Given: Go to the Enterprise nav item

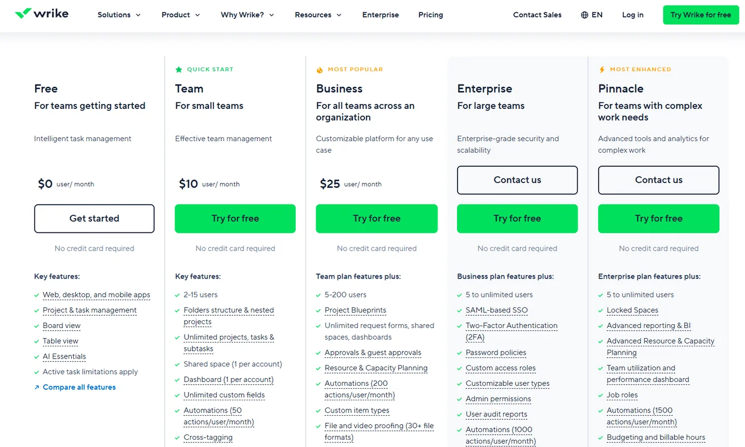Looking at the screenshot, I should [380, 15].
